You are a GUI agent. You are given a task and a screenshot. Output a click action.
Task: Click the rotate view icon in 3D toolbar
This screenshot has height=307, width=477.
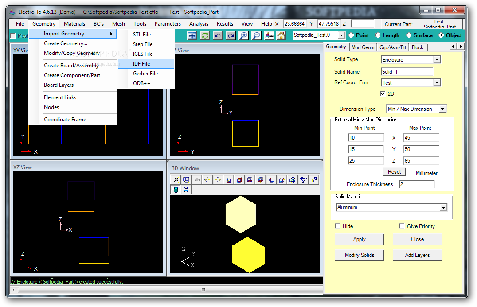(303, 180)
